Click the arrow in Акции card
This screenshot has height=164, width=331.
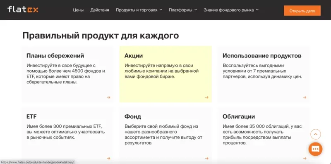coord(206,97)
